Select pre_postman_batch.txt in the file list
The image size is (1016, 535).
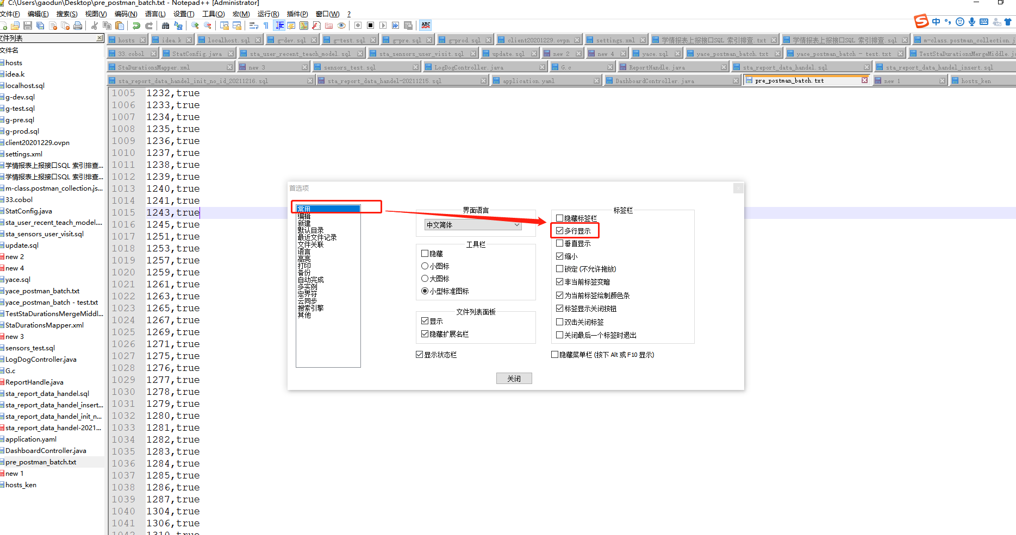pos(41,462)
